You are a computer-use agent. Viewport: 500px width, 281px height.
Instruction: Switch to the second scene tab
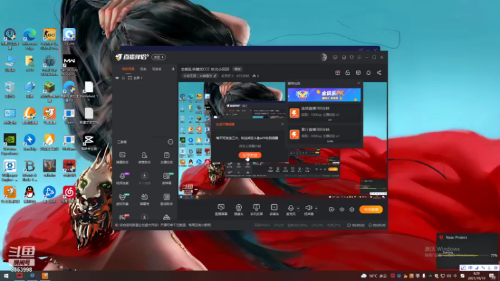click(x=143, y=69)
